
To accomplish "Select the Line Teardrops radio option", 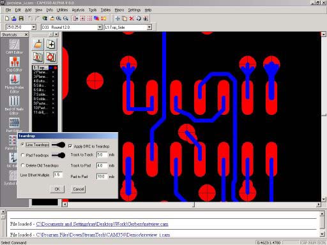I will [22, 145].
